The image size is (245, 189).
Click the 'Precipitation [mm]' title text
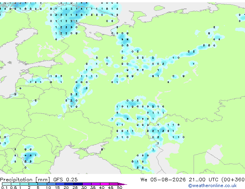click(x=25, y=180)
